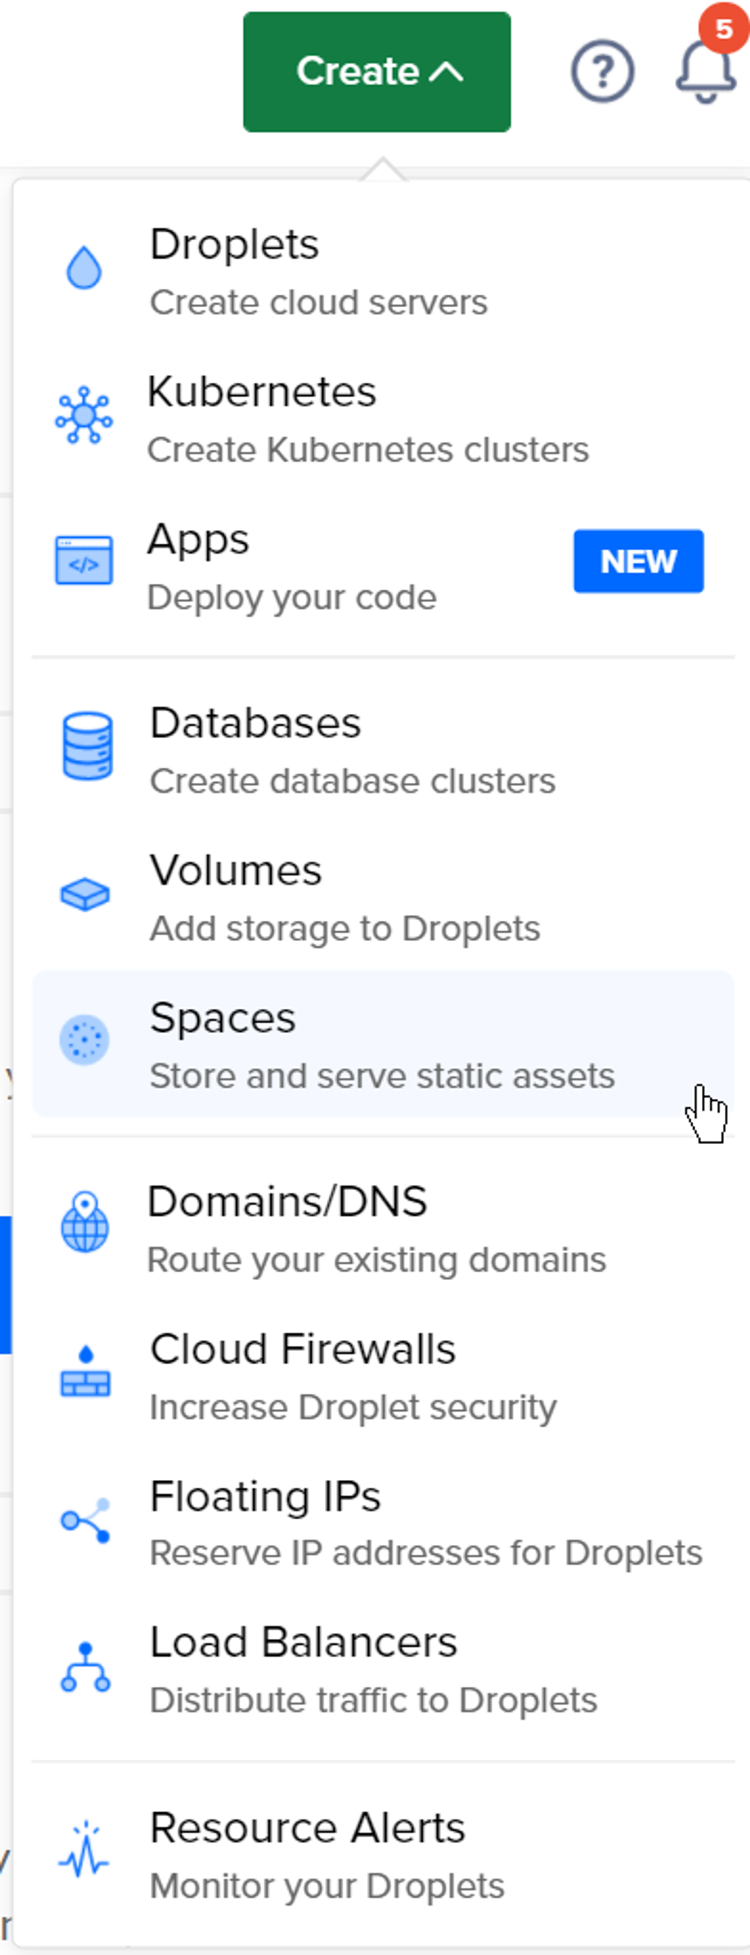Select Droplets from the Create menu
The height and width of the screenshot is (1955, 750).
[x=383, y=271]
